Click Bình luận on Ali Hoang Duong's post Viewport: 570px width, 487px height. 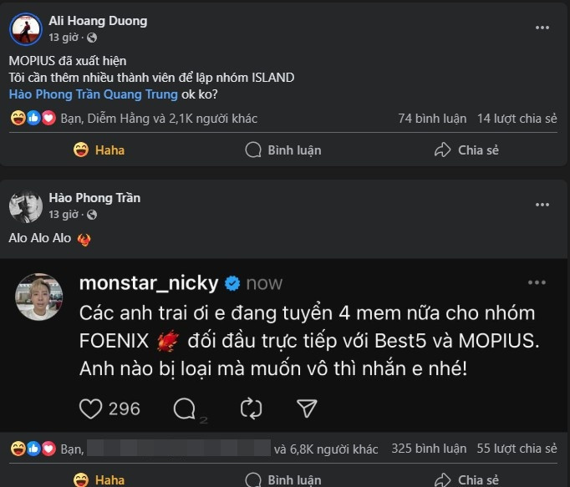pos(282,150)
